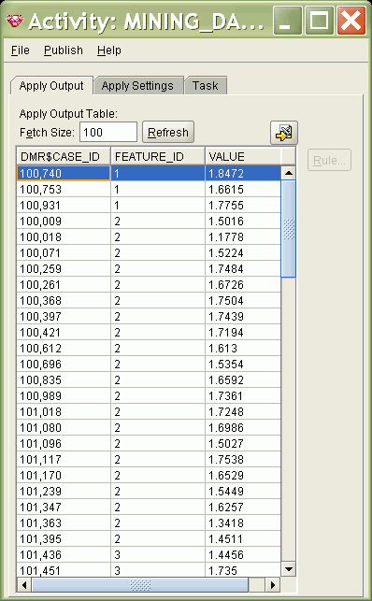Viewport: 372px width, 601px height.
Task: Maximize the Activity window
Action: click(319, 21)
